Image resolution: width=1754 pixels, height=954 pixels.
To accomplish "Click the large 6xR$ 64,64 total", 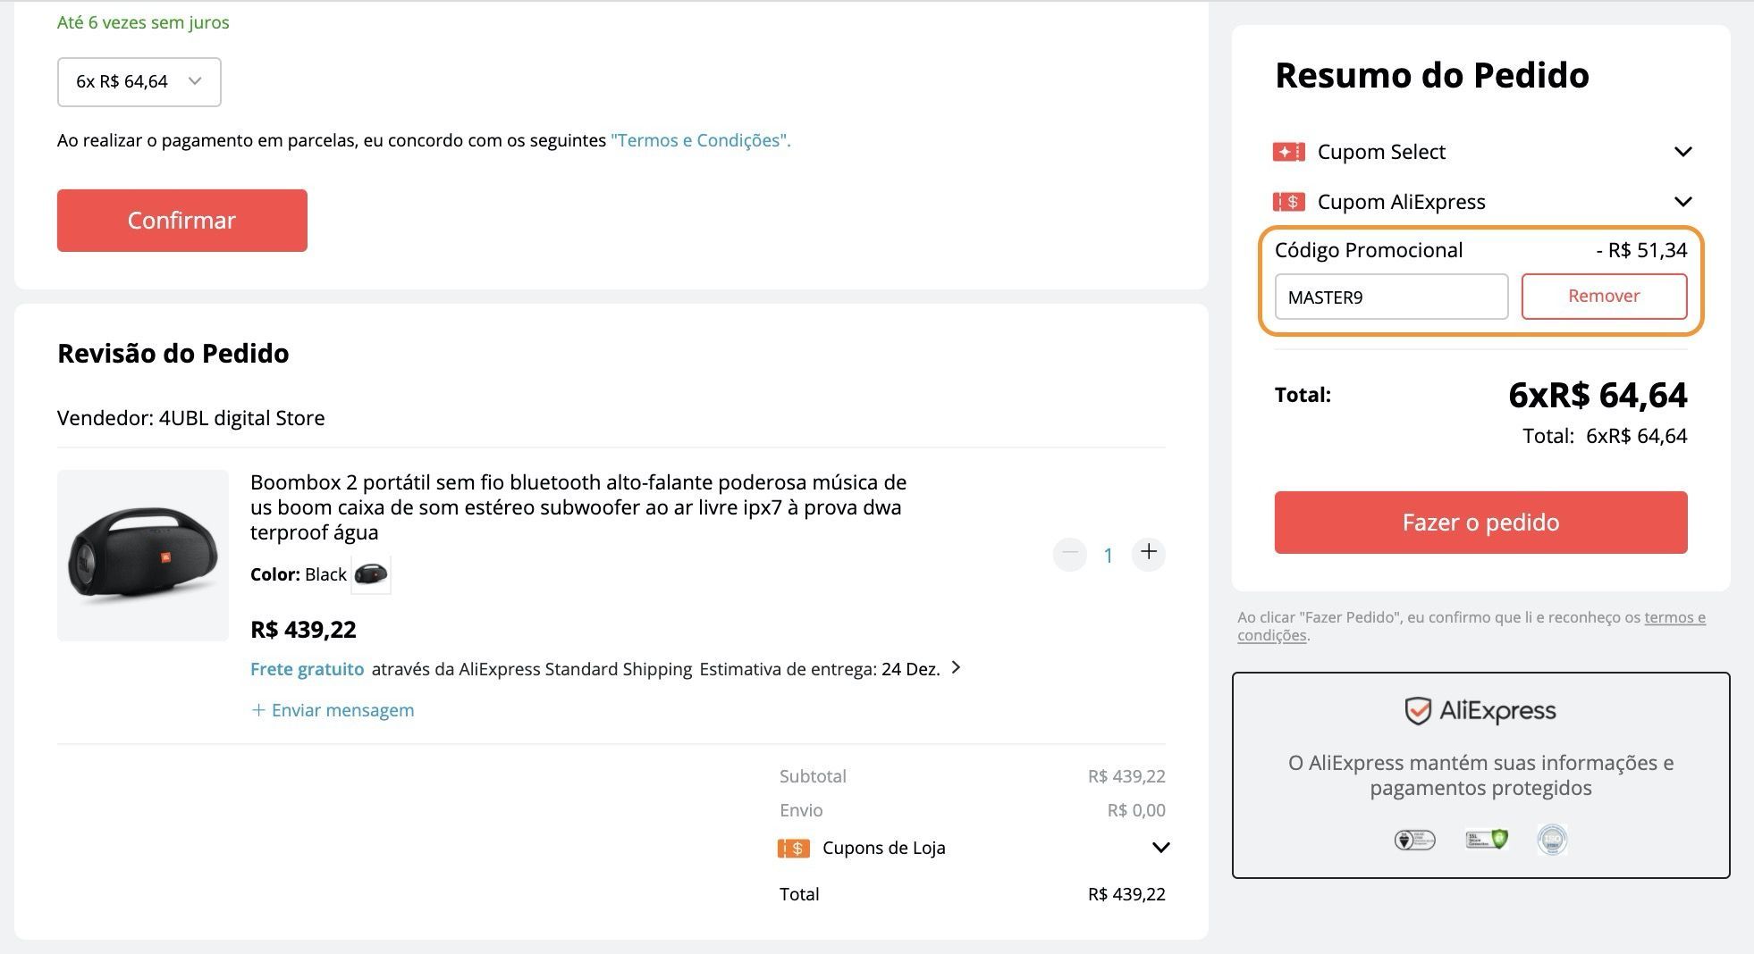I will (x=1598, y=395).
